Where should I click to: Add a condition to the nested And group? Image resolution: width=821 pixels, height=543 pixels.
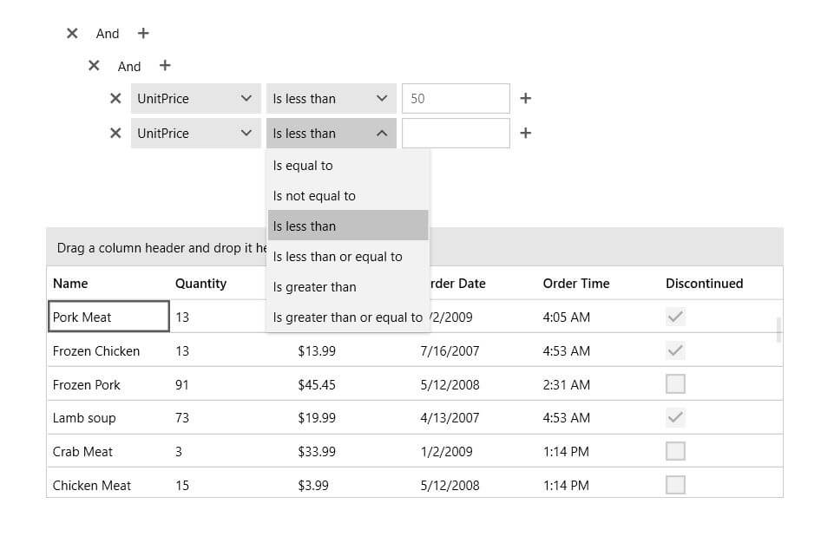click(165, 65)
